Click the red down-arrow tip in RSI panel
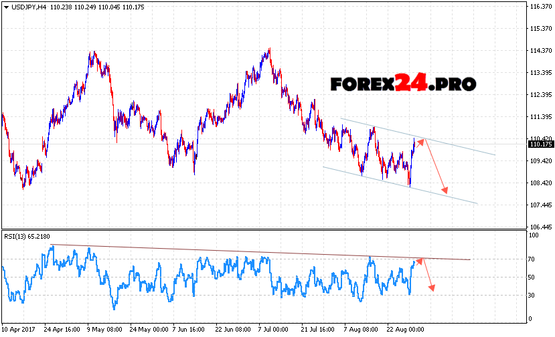The height and width of the screenshot is (337, 555). [x=432, y=288]
